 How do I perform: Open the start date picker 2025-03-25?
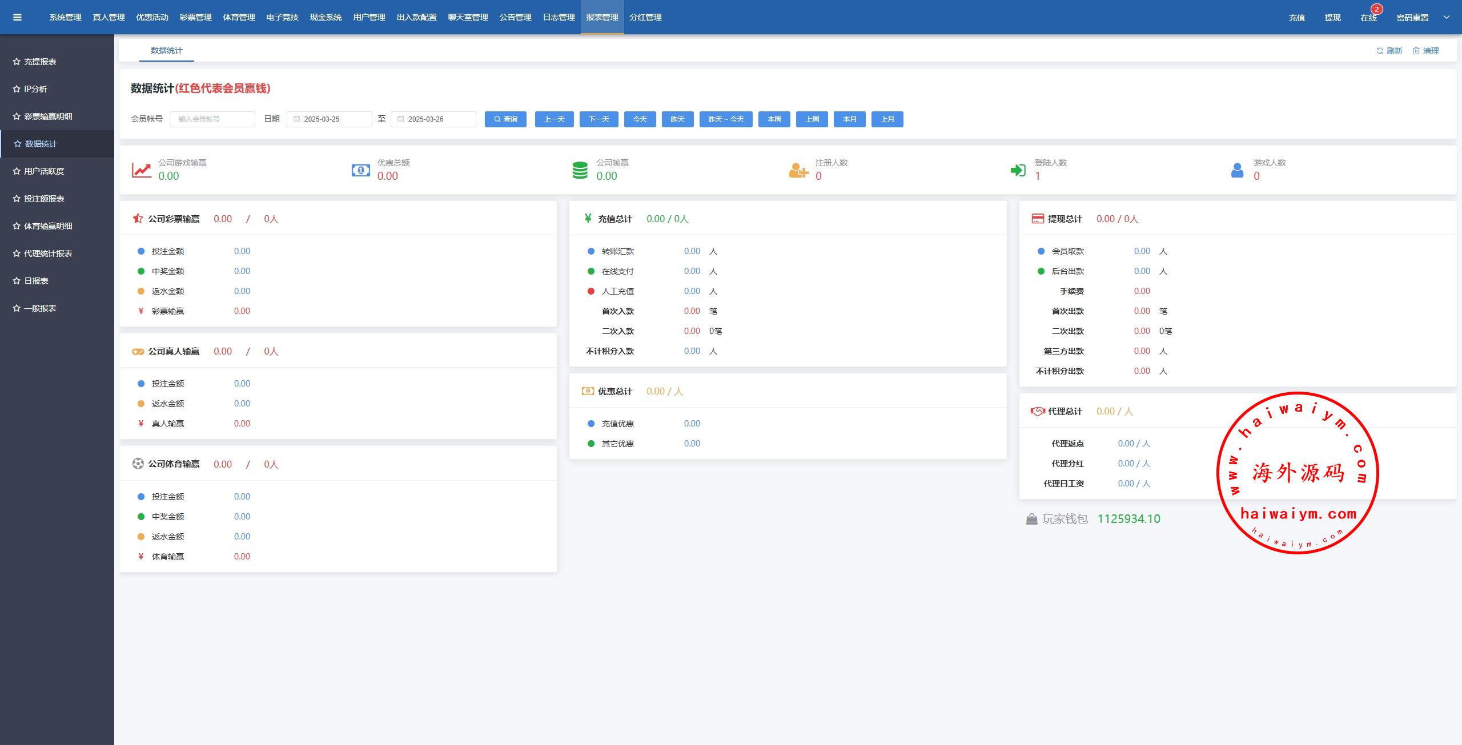click(x=329, y=119)
